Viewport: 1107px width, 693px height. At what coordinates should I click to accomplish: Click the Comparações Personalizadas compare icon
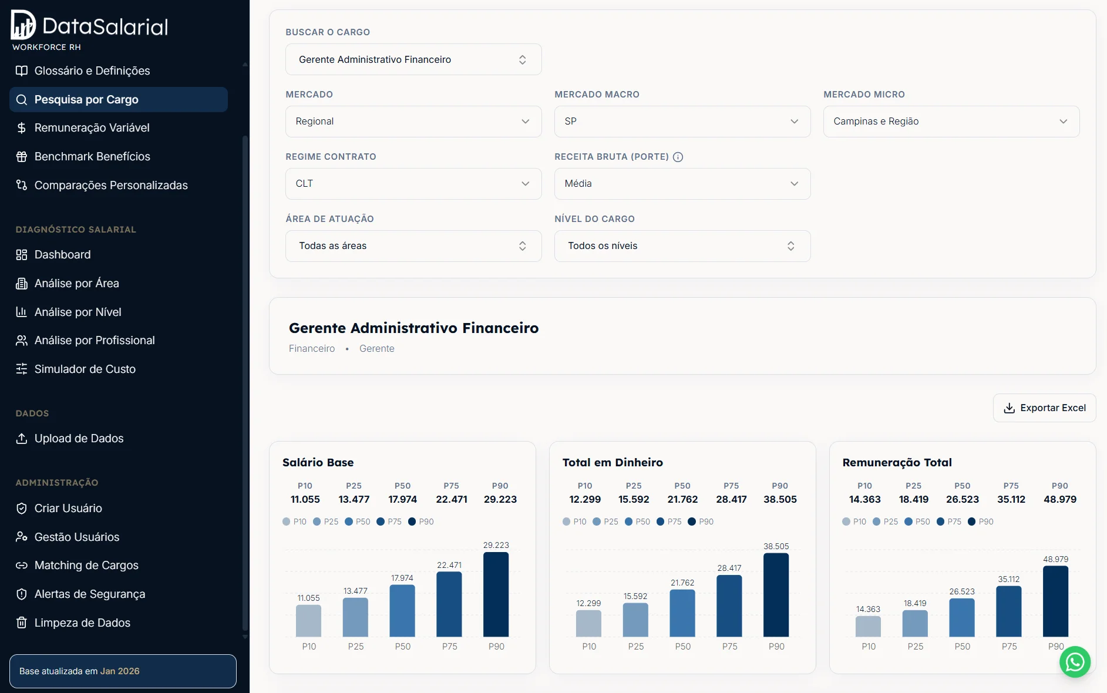(x=22, y=186)
